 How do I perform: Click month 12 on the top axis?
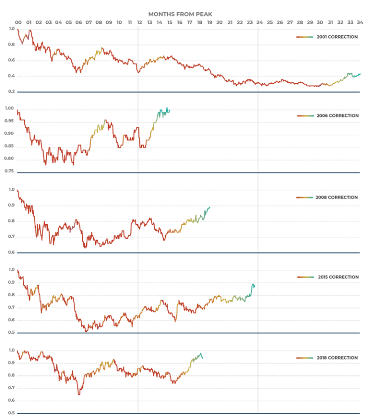(x=139, y=23)
